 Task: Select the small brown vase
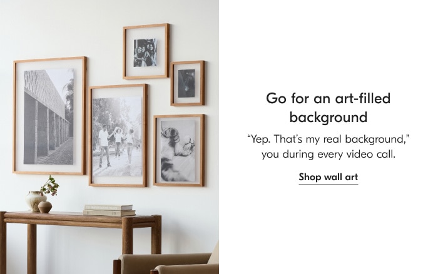(x=45, y=207)
